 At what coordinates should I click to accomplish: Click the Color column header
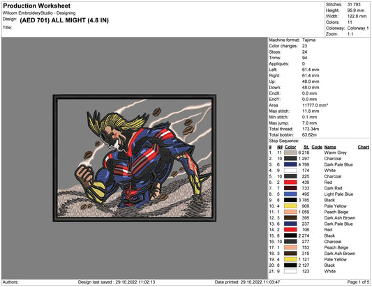[x=290, y=147]
